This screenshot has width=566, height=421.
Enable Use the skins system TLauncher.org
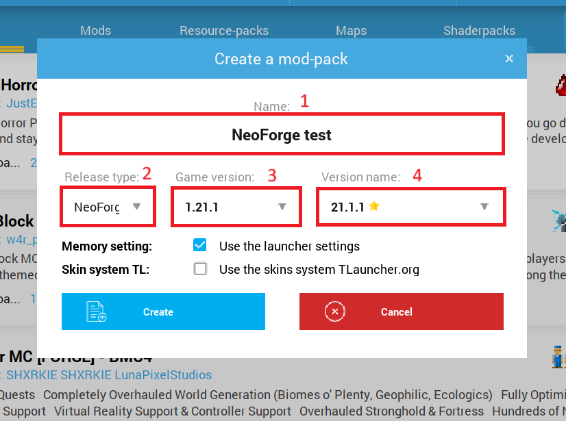200,269
